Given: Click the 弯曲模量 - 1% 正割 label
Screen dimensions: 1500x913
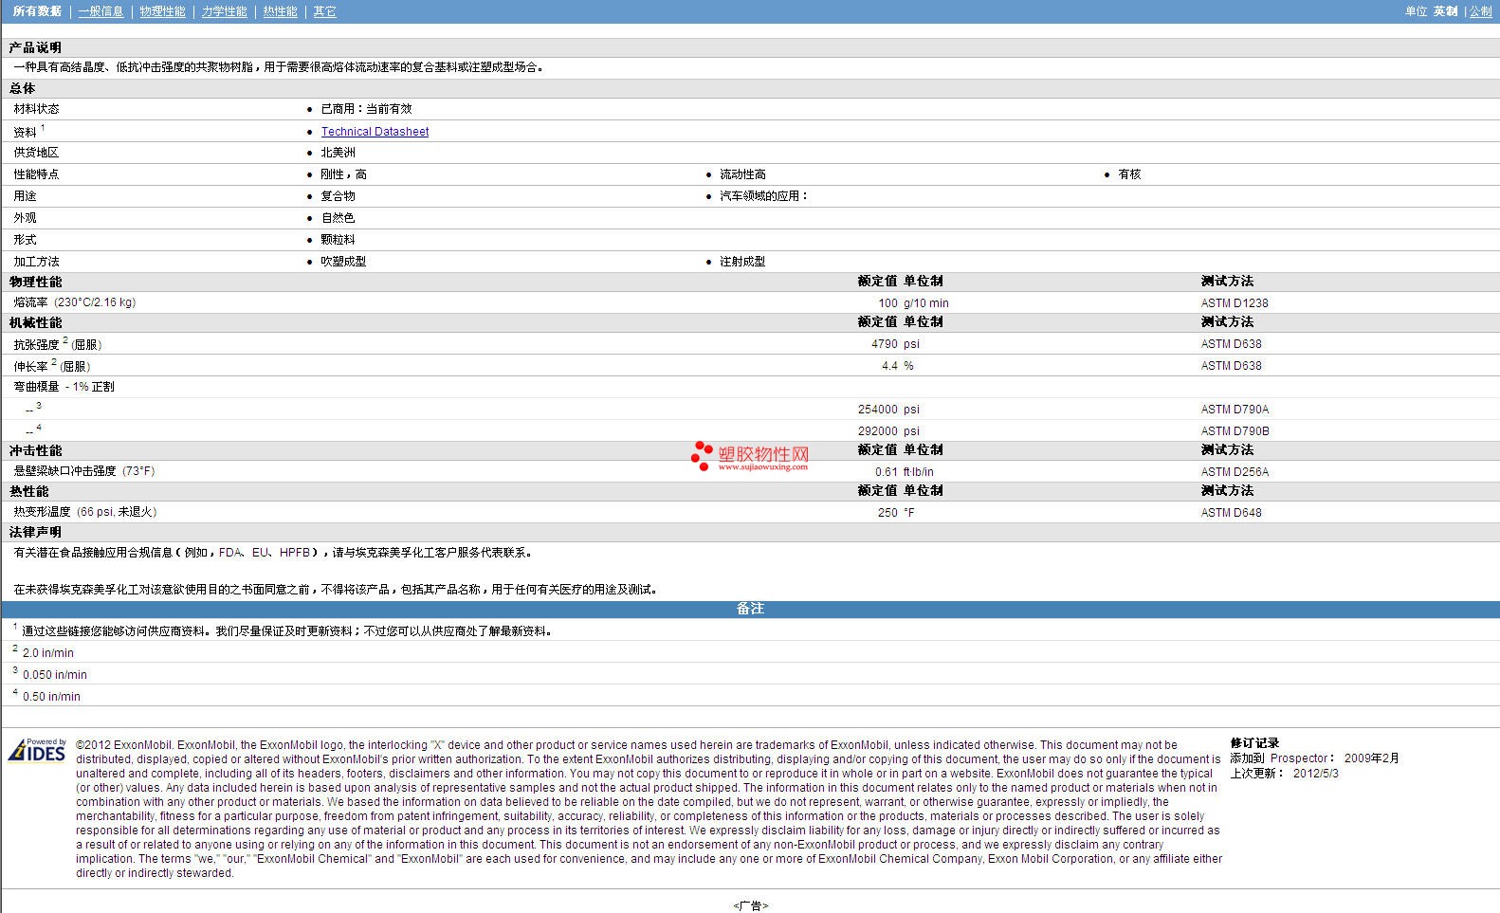Looking at the screenshot, I should pyautogui.click(x=64, y=387).
